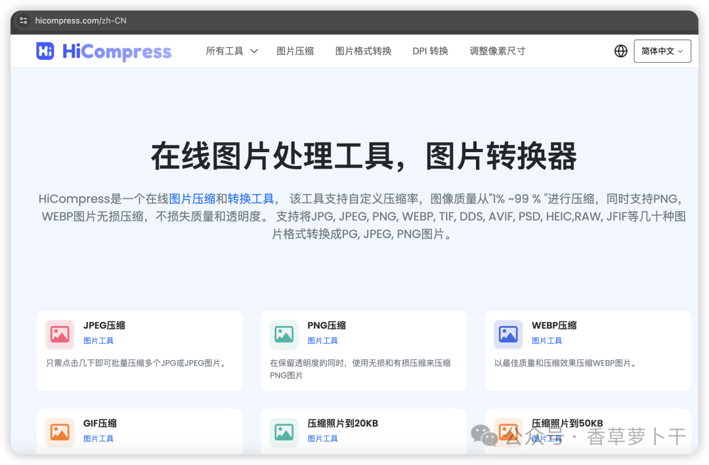Open the GIF压缩 tool icon

click(59, 432)
